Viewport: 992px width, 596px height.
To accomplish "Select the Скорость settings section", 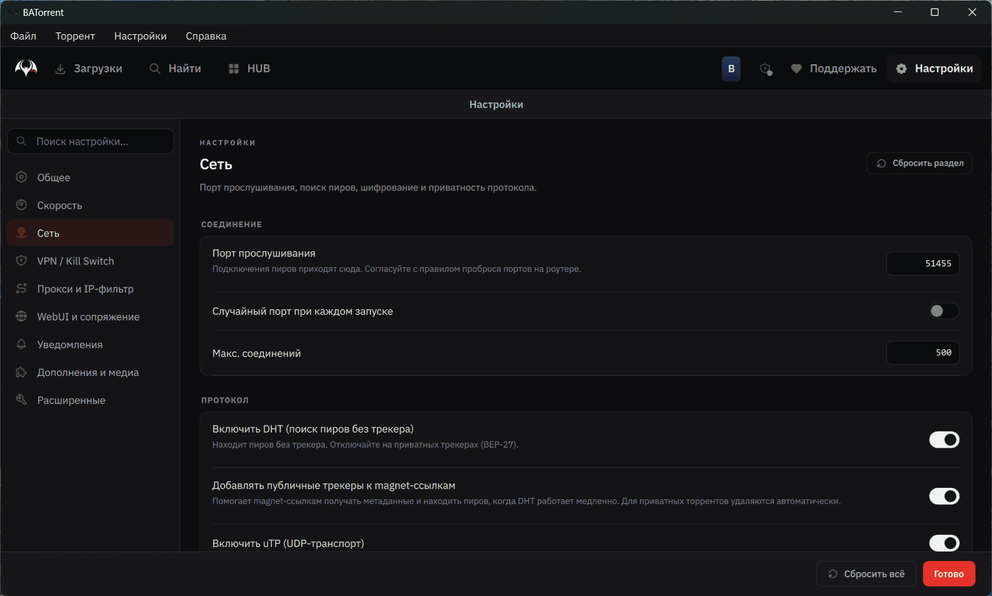I will [90, 205].
